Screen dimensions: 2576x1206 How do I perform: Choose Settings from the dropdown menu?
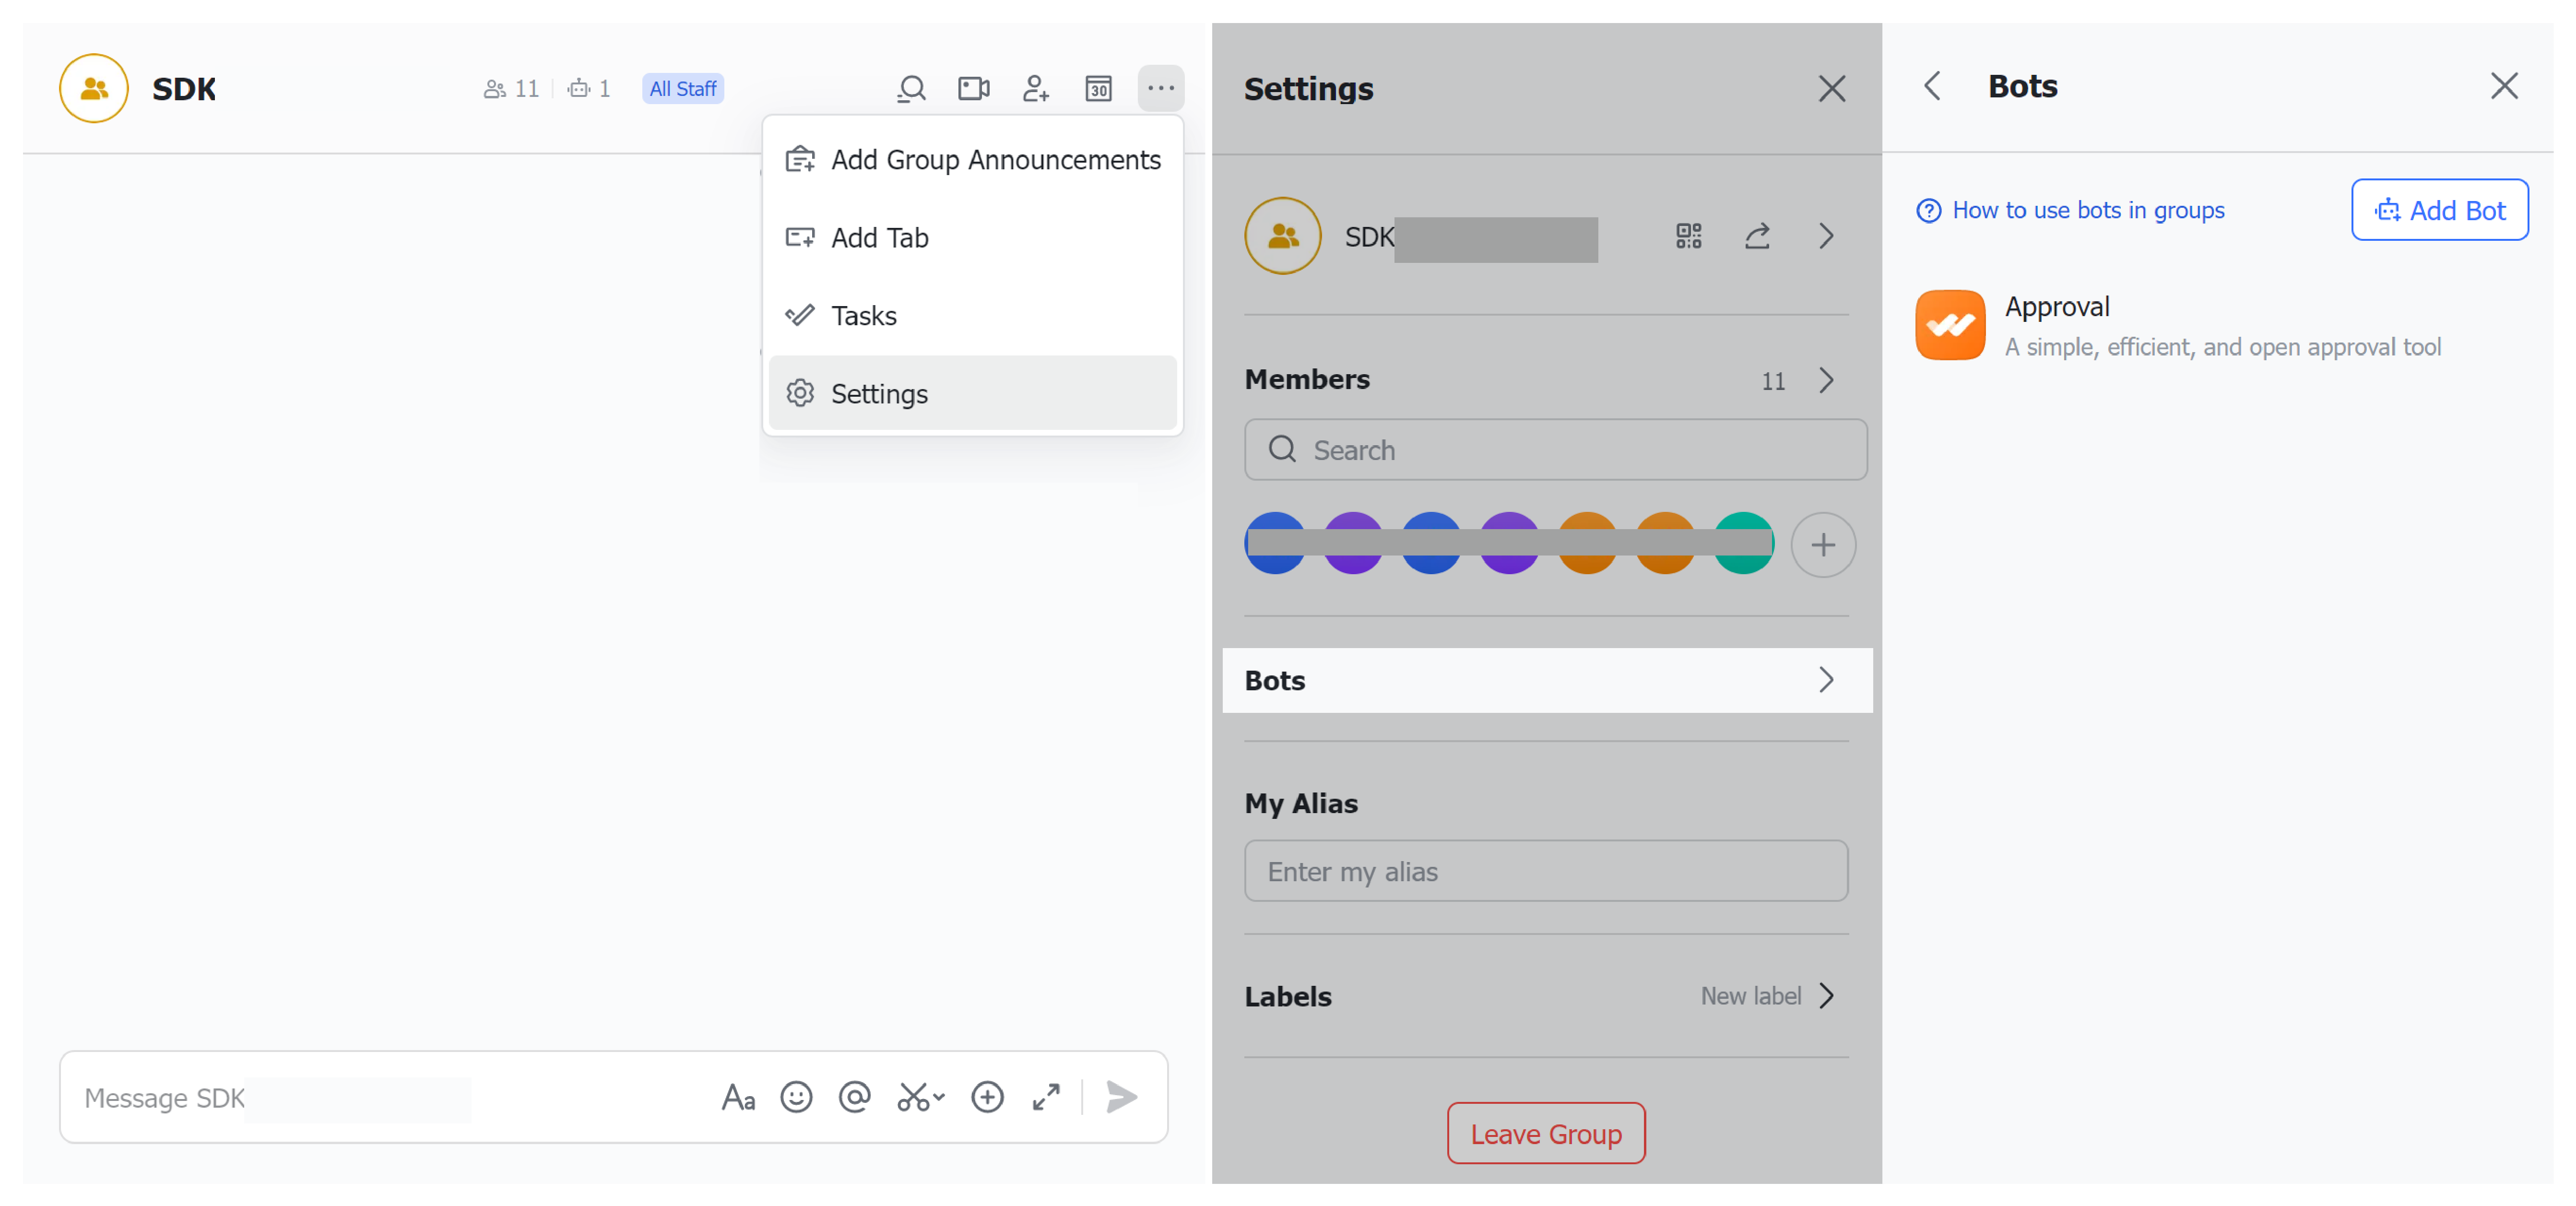tap(972, 393)
